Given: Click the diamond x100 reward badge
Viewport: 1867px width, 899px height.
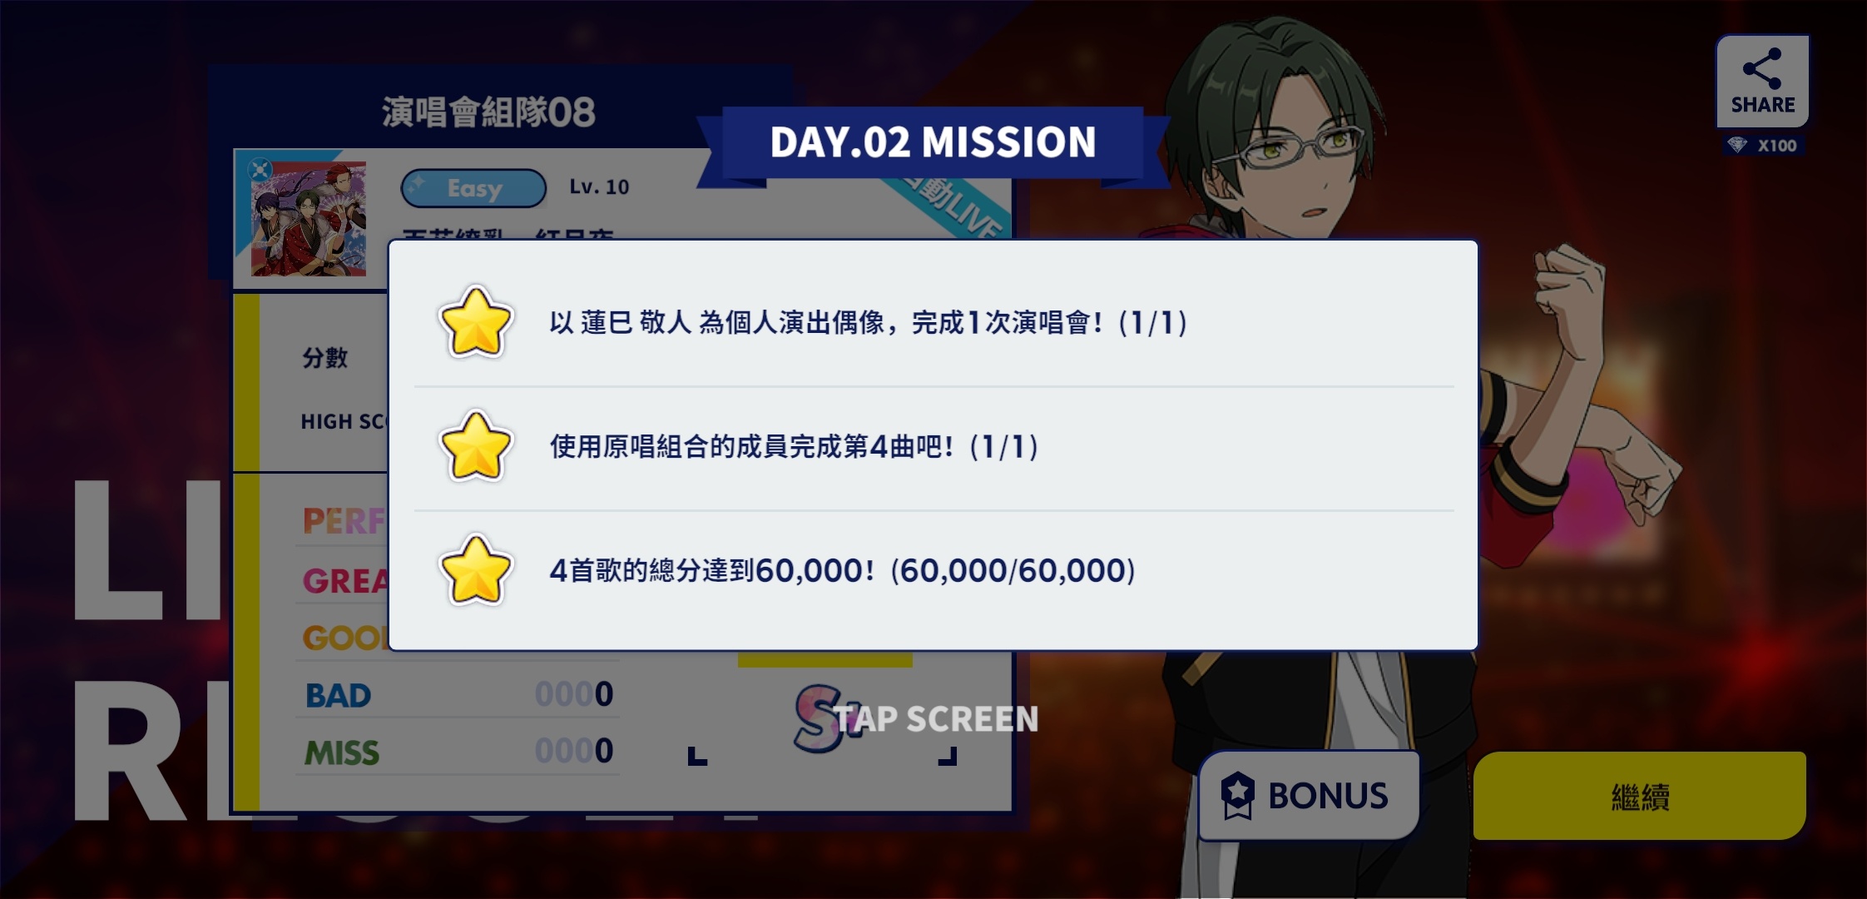Looking at the screenshot, I should [1764, 146].
